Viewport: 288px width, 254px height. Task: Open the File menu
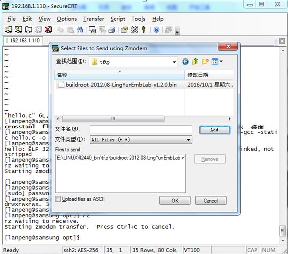[11, 19]
